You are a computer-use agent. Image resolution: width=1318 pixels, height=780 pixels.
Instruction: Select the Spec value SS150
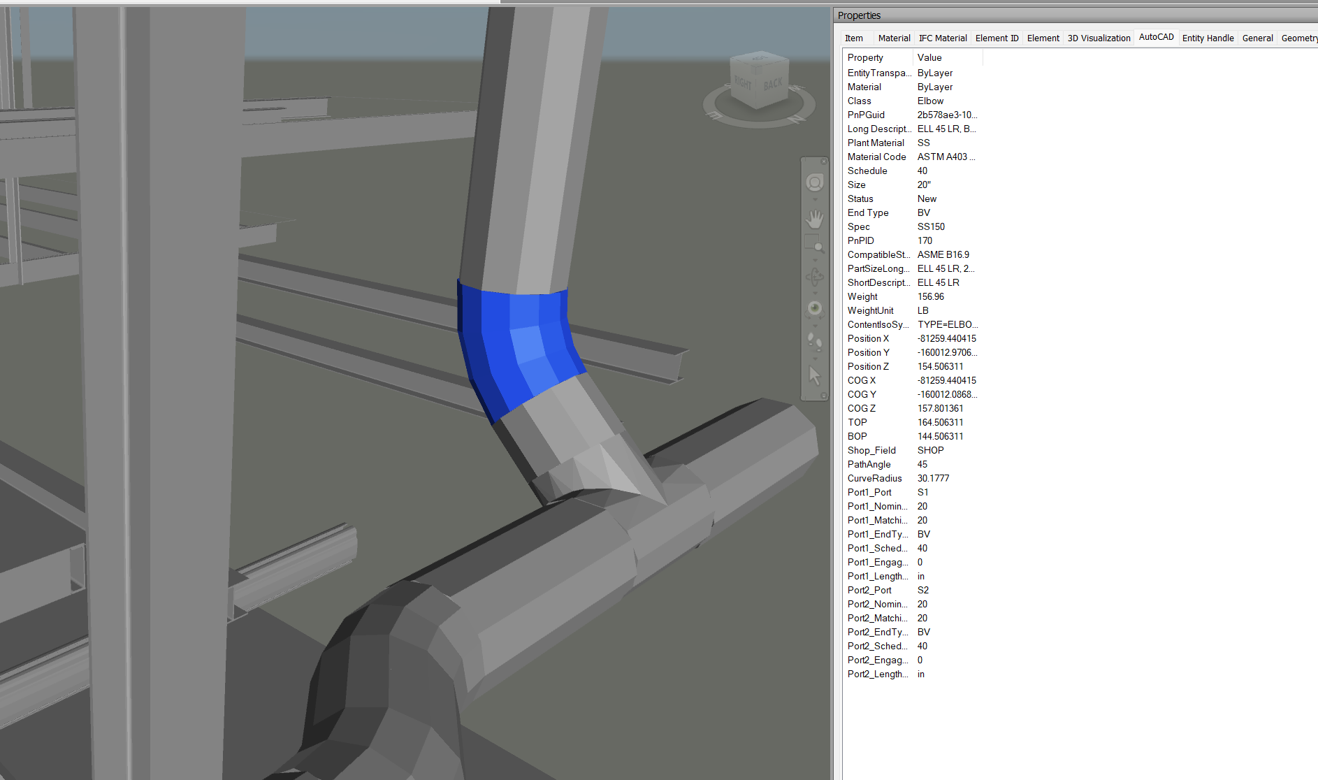pyautogui.click(x=931, y=226)
